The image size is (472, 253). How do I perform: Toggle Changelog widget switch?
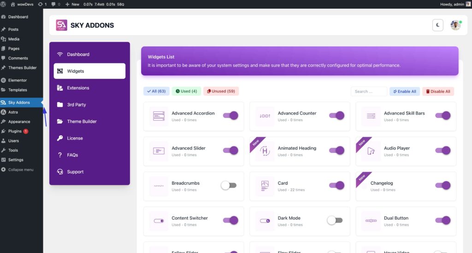443,185
